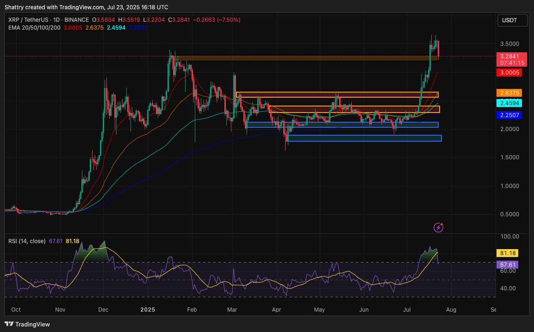Toggle the USDT currency button on the price axis
The width and height of the screenshot is (534, 332).
512,20
